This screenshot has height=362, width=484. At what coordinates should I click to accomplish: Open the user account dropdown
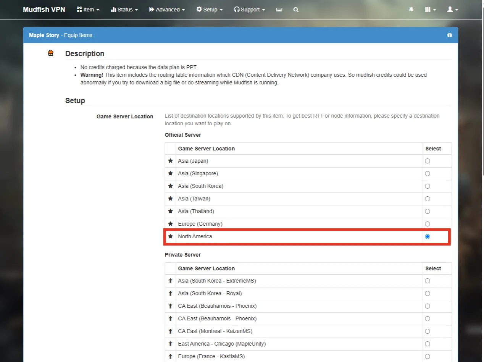click(x=453, y=10)
